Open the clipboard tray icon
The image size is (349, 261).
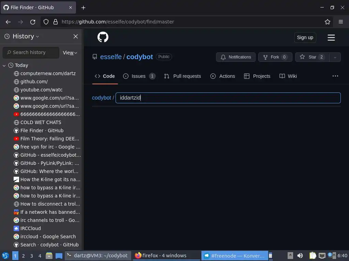tap(313, 256)
